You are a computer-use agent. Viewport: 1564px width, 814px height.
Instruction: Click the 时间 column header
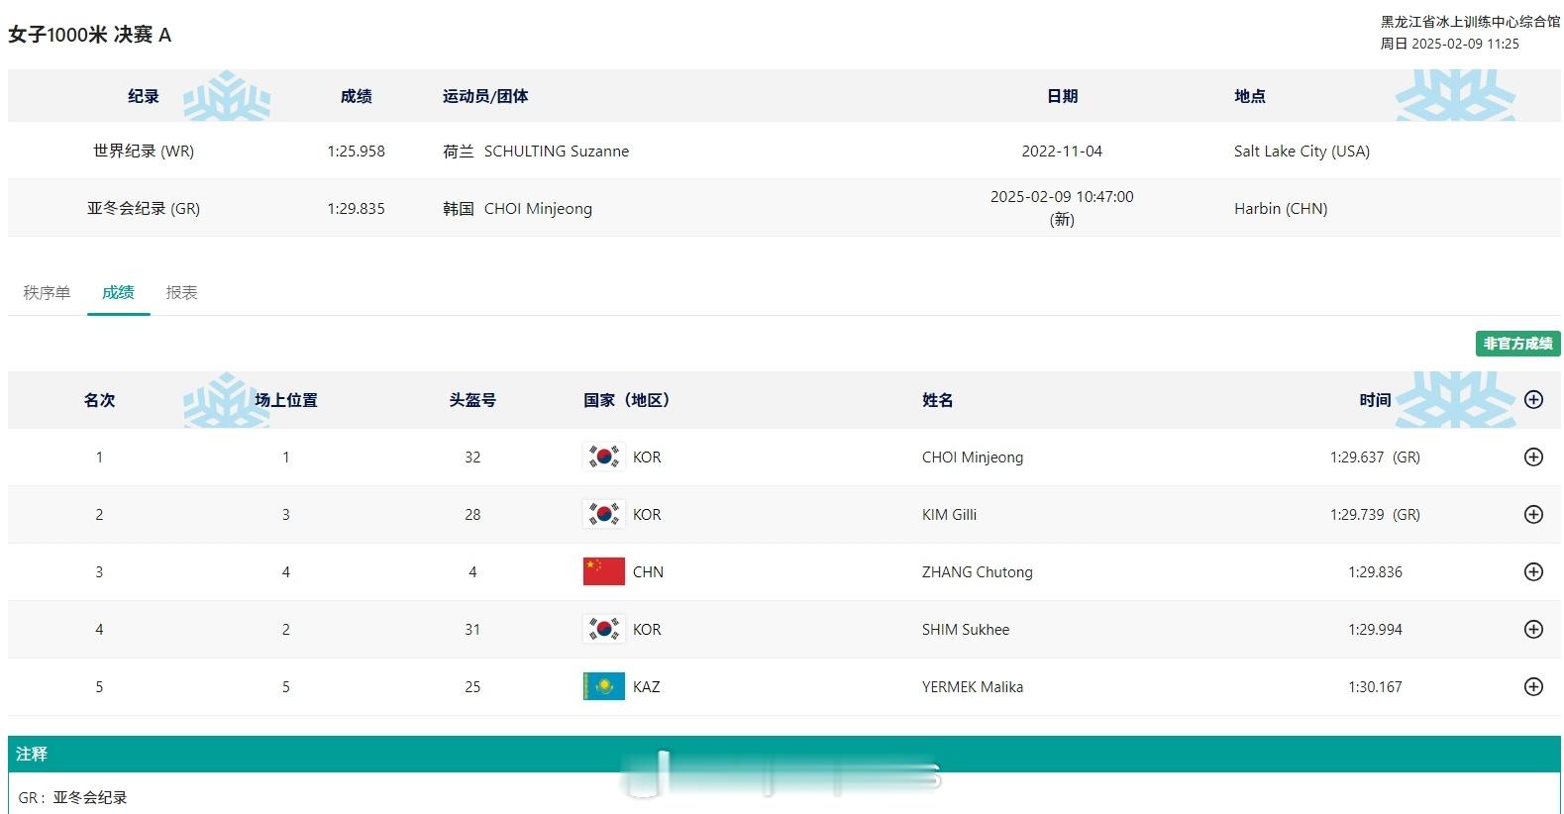[1375, 400]
